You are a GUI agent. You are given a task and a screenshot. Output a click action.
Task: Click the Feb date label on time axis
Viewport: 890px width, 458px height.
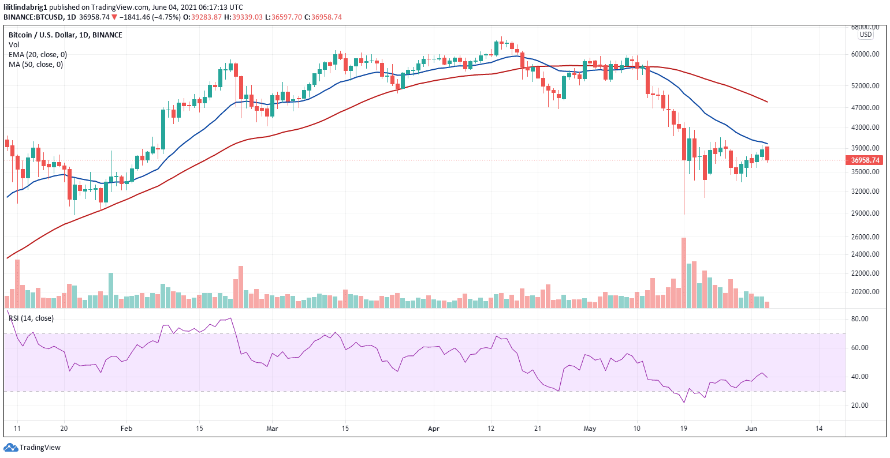[126, 429]
